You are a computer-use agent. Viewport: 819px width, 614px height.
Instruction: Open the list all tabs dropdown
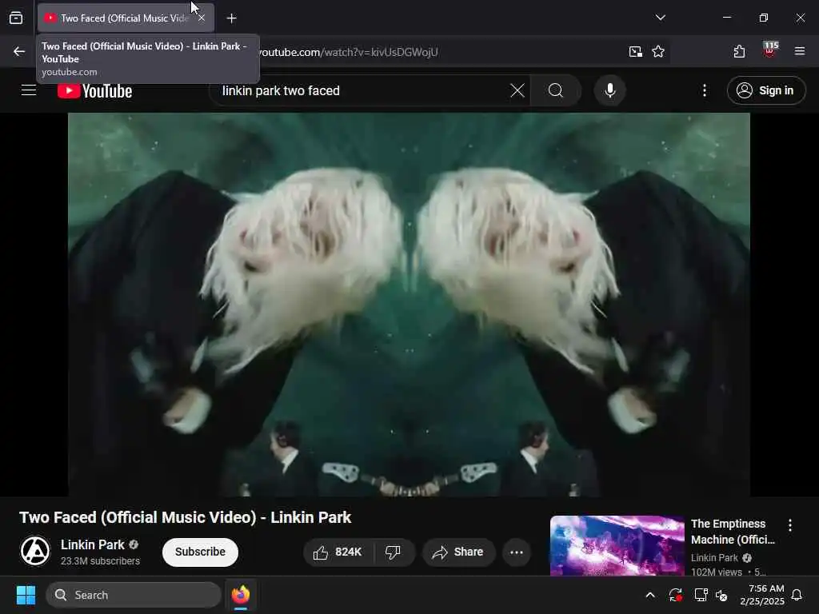click(x=660, y=18)
